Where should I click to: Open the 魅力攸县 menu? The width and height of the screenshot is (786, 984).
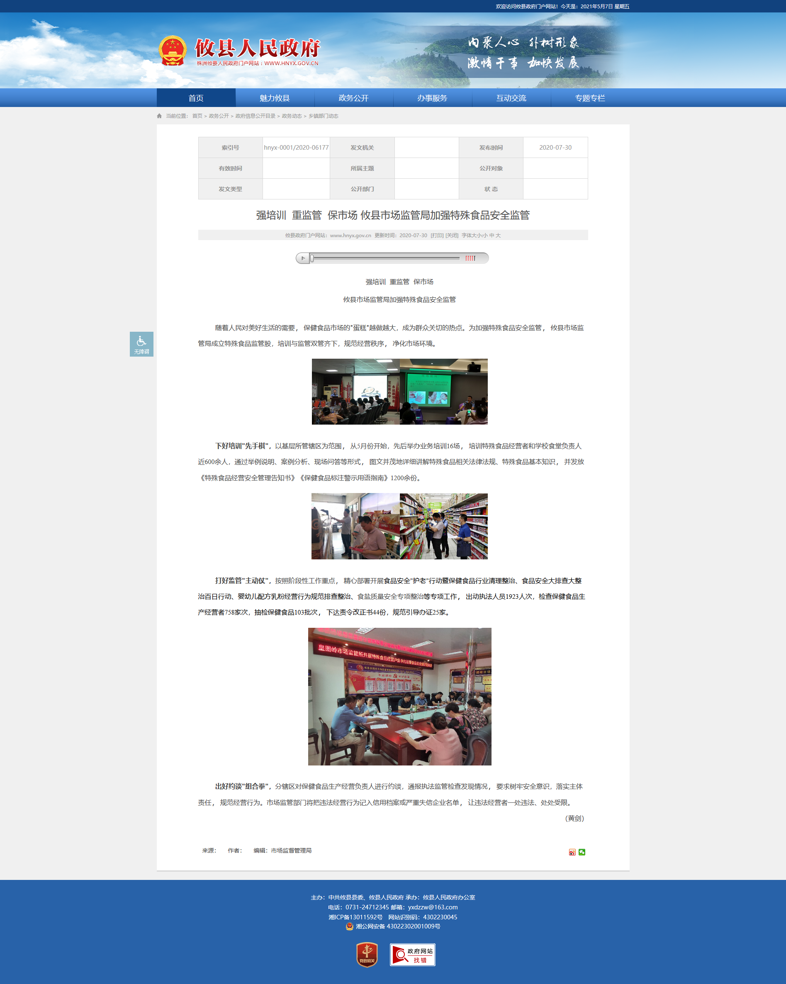275,98
